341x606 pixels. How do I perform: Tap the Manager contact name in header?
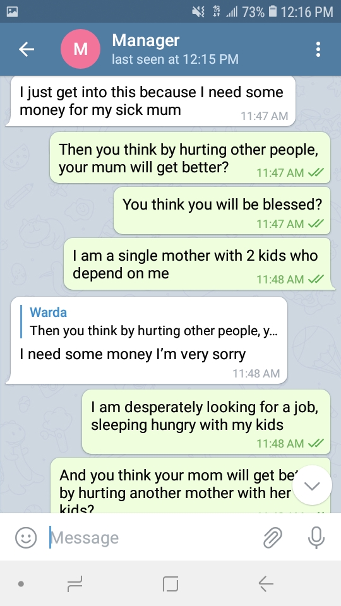(x=146, y=40)
